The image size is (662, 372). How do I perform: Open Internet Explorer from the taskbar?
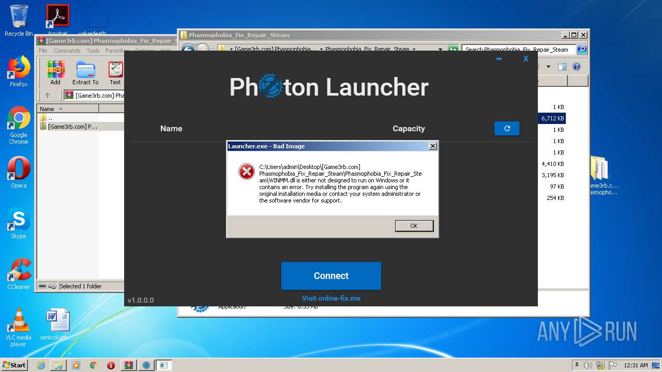tap(41, 365)
